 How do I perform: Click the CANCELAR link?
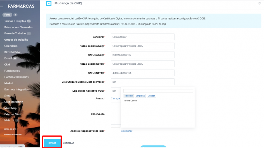(69, 143)
